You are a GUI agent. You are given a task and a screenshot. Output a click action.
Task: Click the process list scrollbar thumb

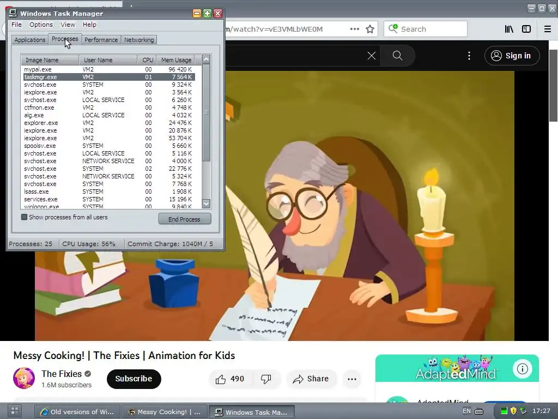coord(206,112)
